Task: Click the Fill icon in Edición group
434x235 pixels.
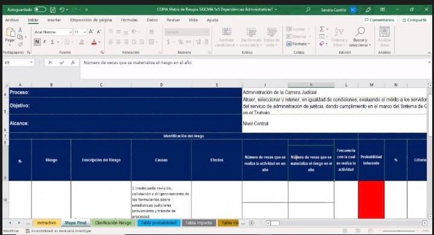Action: 322,36
